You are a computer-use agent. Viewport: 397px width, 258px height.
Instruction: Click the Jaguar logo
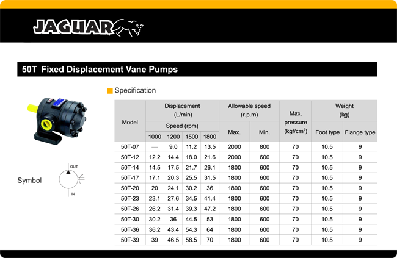click(88, 27)
